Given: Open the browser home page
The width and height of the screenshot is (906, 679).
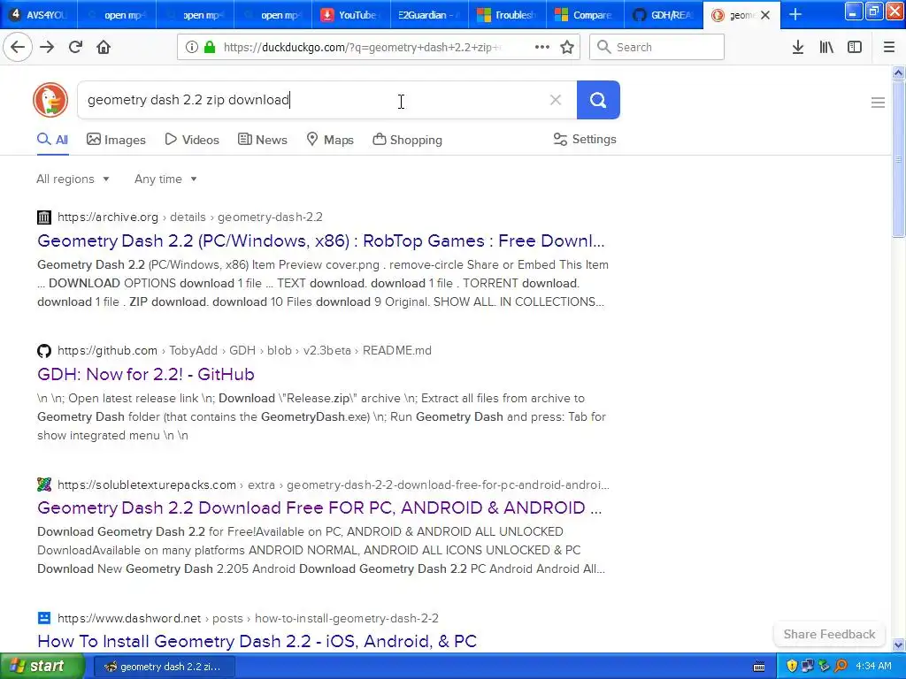Looking at the screenshot, I should click(x=104, y=47).
